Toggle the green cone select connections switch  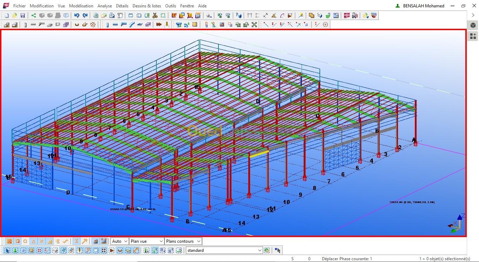coord(15,250)
